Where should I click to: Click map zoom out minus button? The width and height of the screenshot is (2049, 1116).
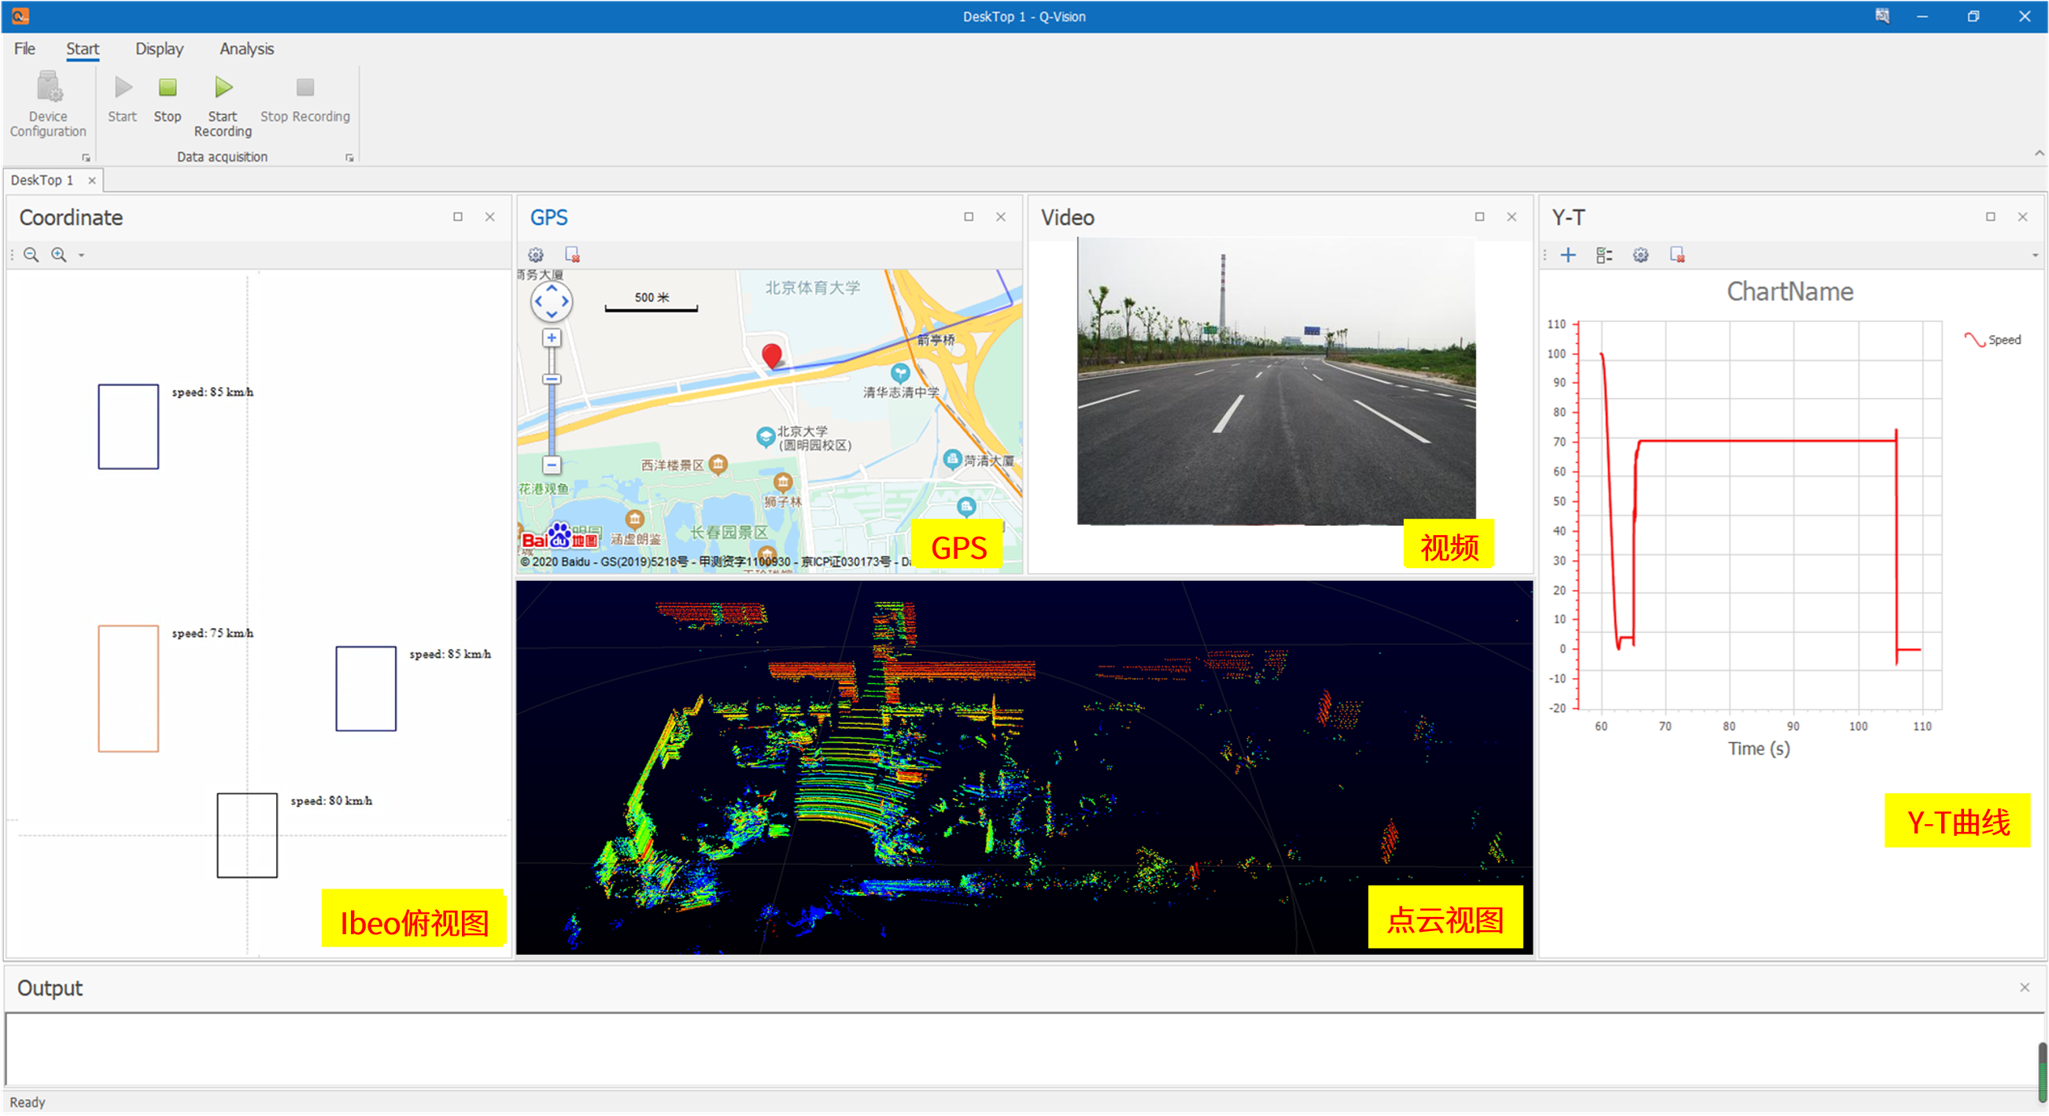point(552,464)
